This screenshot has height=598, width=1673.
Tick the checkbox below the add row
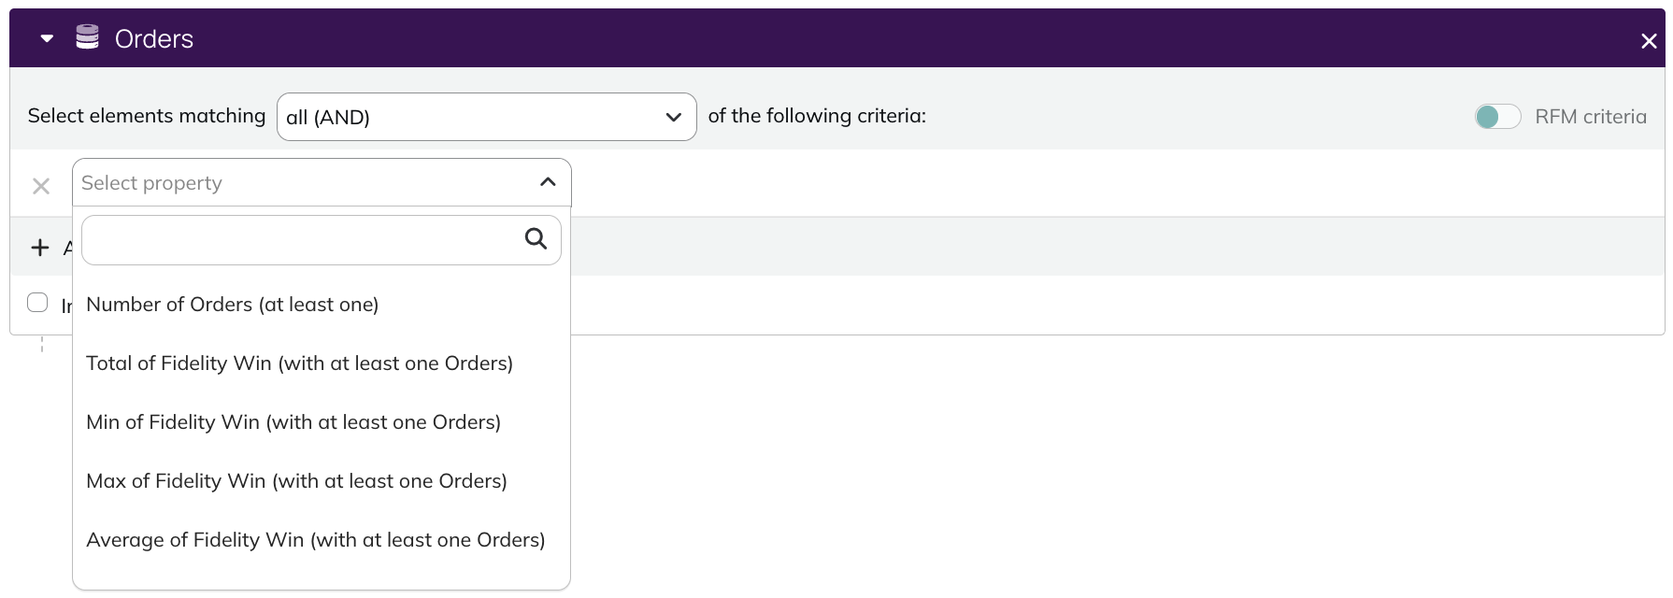pyautogui.click(x=37, y=302)
